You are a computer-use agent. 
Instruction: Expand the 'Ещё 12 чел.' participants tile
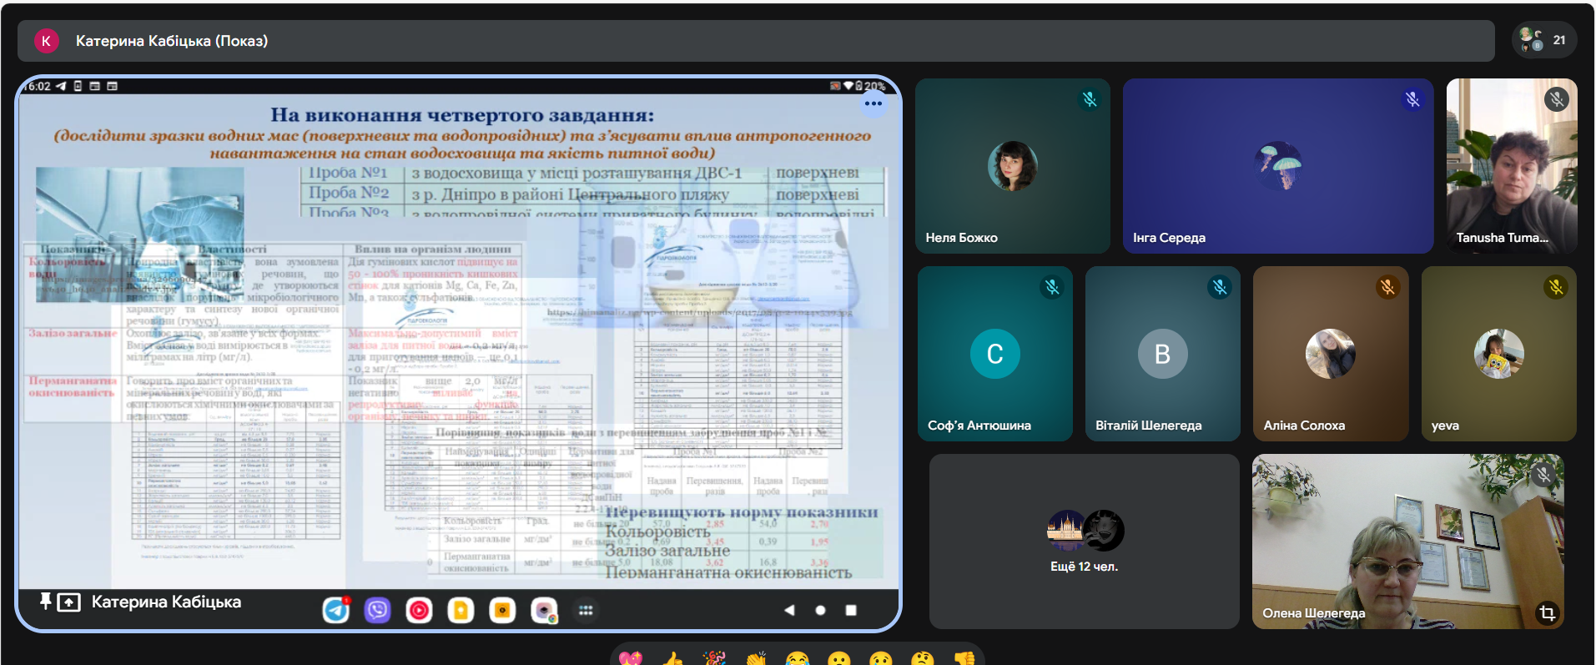pos(1084,541)
